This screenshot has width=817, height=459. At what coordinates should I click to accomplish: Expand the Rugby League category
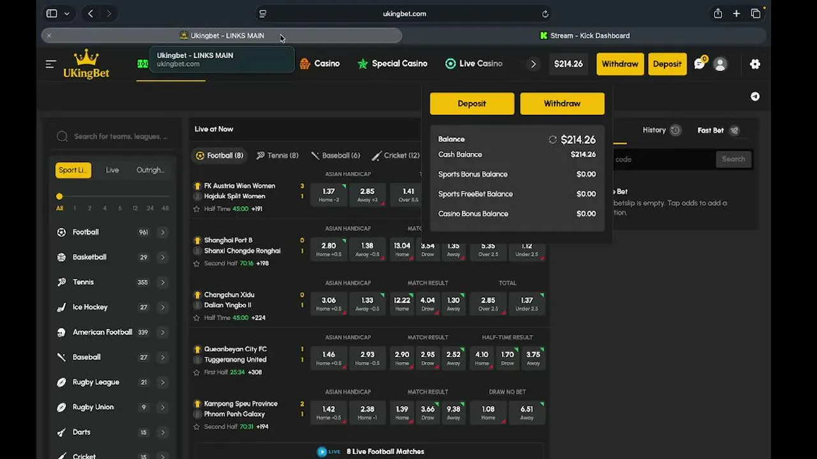click(163, 382)
